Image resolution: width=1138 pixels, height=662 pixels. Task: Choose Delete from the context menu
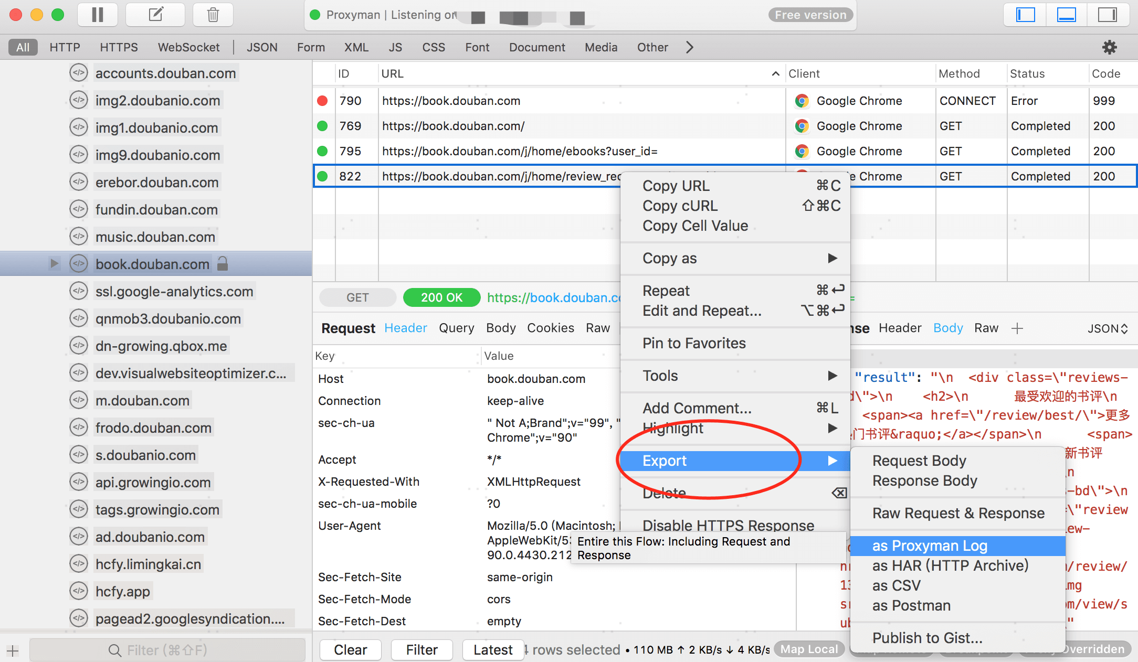pos(735,493)
